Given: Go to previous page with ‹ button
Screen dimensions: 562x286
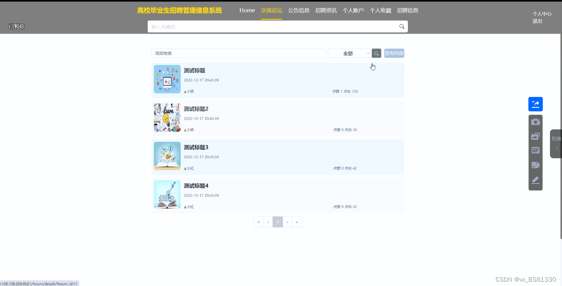Looking at the screenshot, I should coord(268,222).
